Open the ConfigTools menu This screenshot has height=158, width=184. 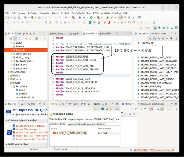[77, 13]
